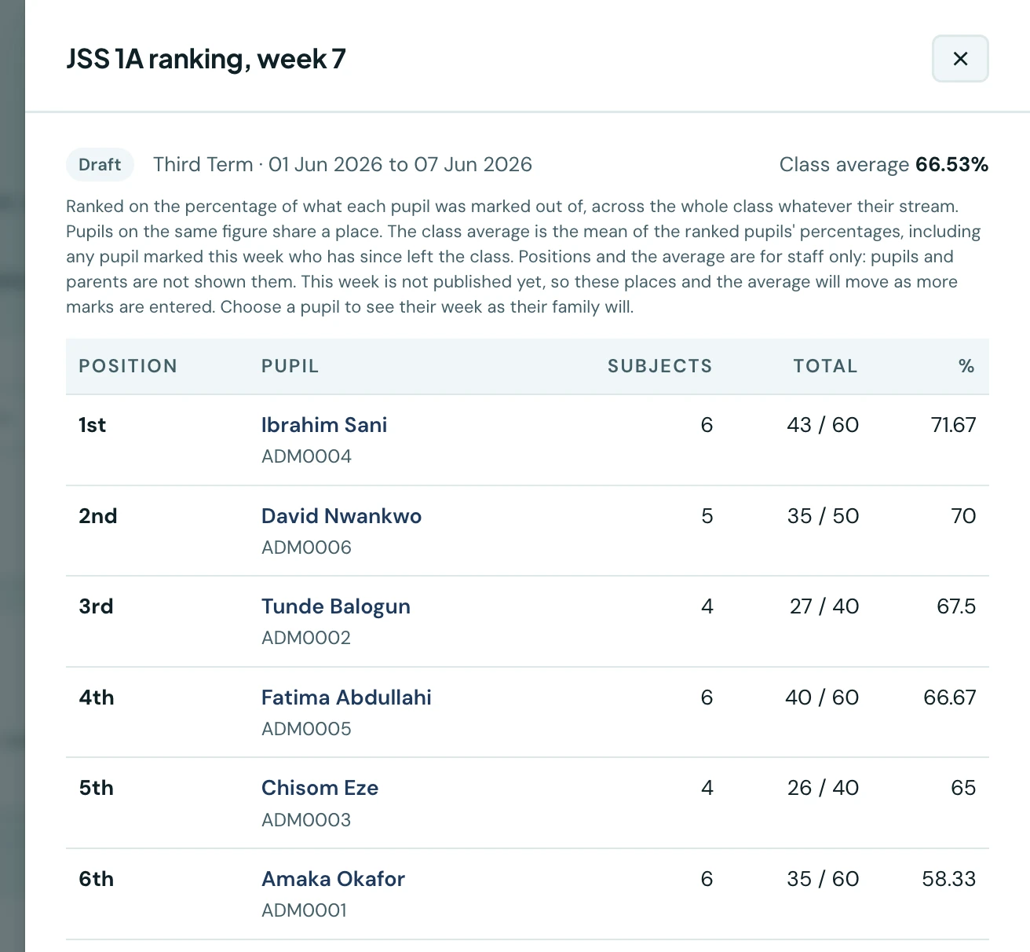
Task: Click admission number ADM0003
Action: (x=306, y=820)
